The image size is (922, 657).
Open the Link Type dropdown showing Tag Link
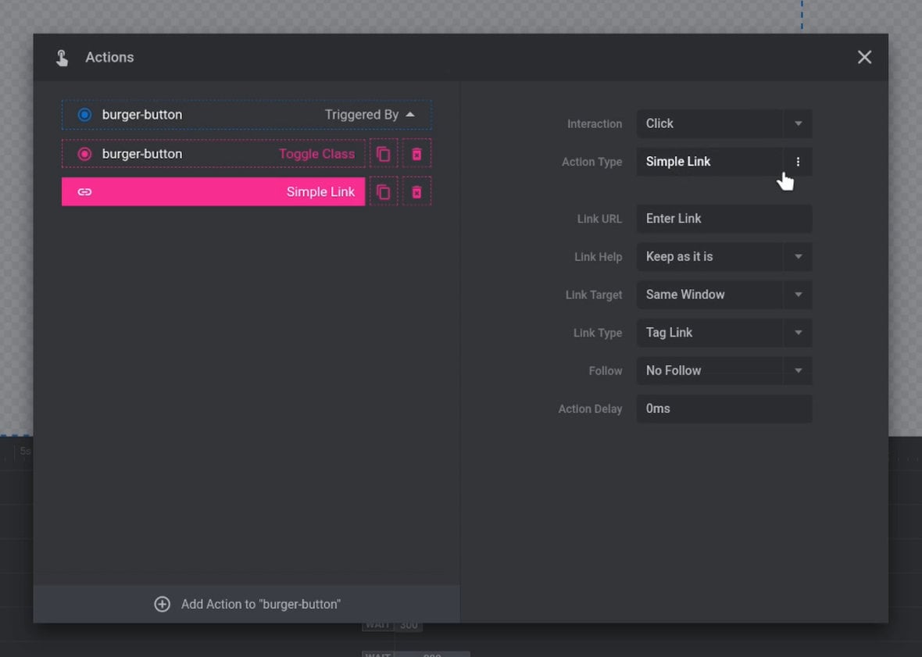(x=724, y=333)
